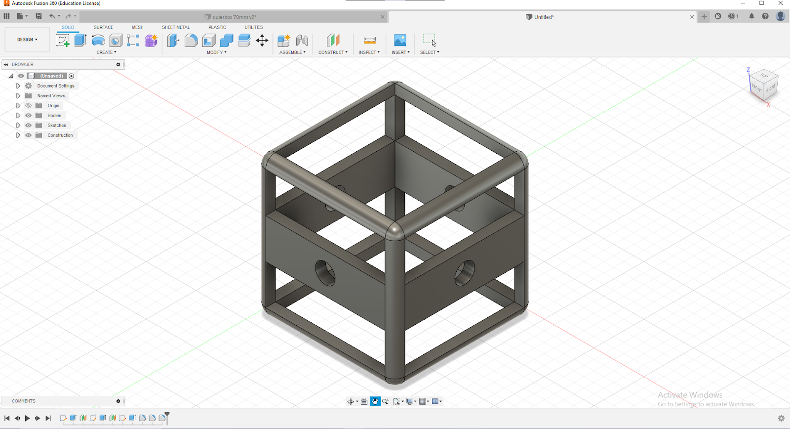Screen dimensions: 790x429
Task: Switch to the MESH tab
Action: tap(138, 27)
